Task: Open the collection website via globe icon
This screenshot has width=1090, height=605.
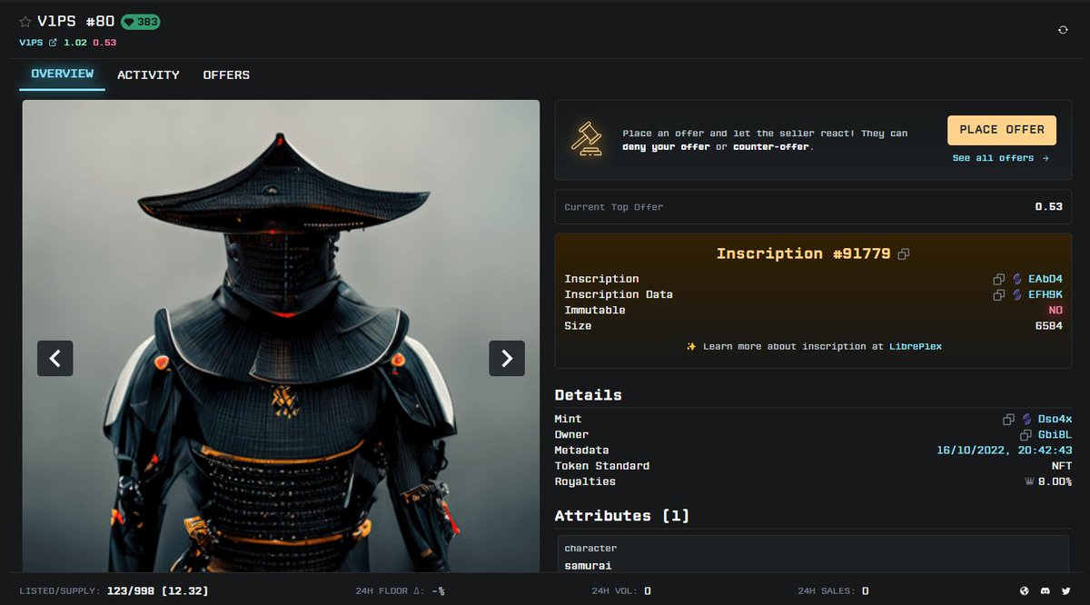Action: pyautogui.click(x=1025, y=590)
